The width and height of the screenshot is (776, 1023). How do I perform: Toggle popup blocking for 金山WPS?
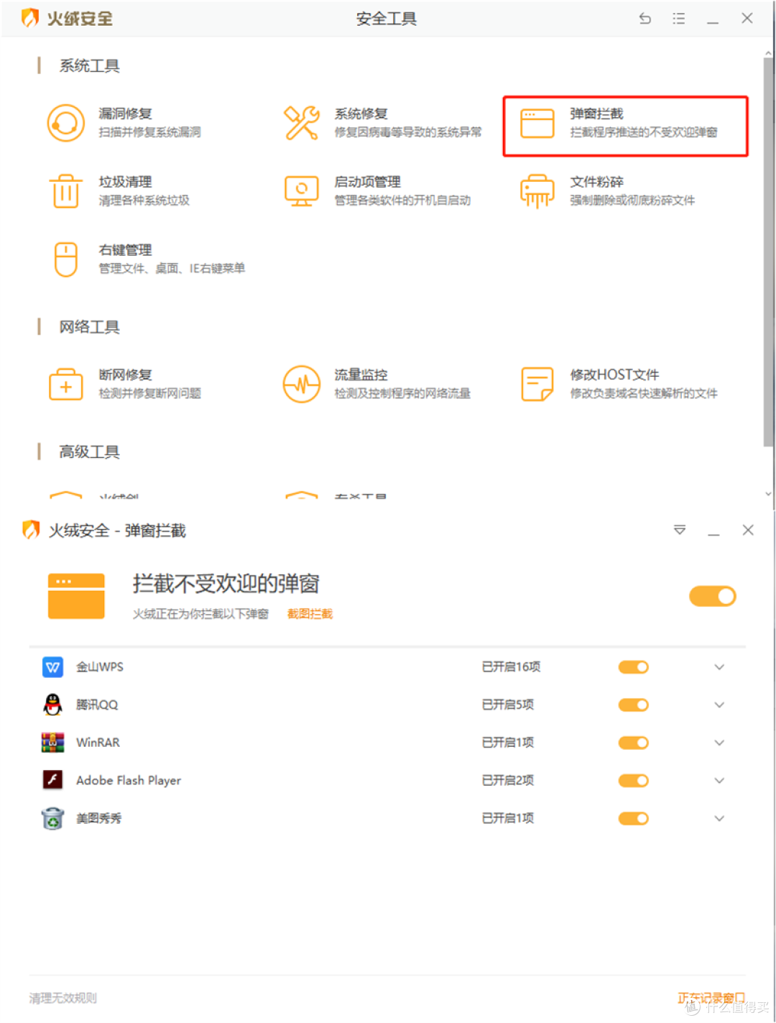click(634, 667)
